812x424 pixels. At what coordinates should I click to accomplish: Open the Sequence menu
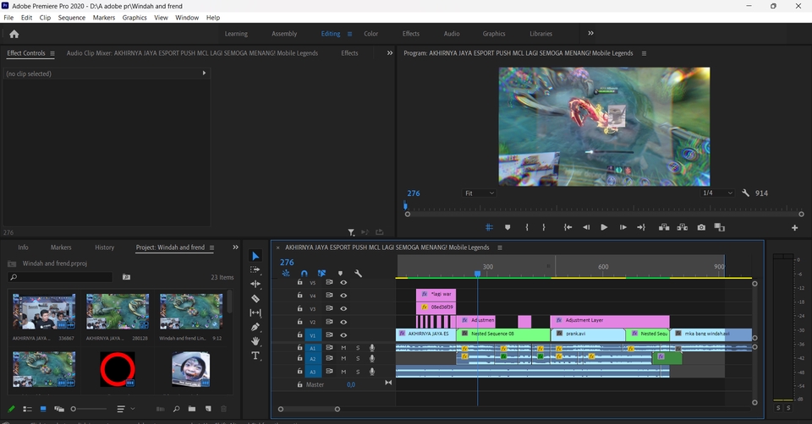click(71, 18)
